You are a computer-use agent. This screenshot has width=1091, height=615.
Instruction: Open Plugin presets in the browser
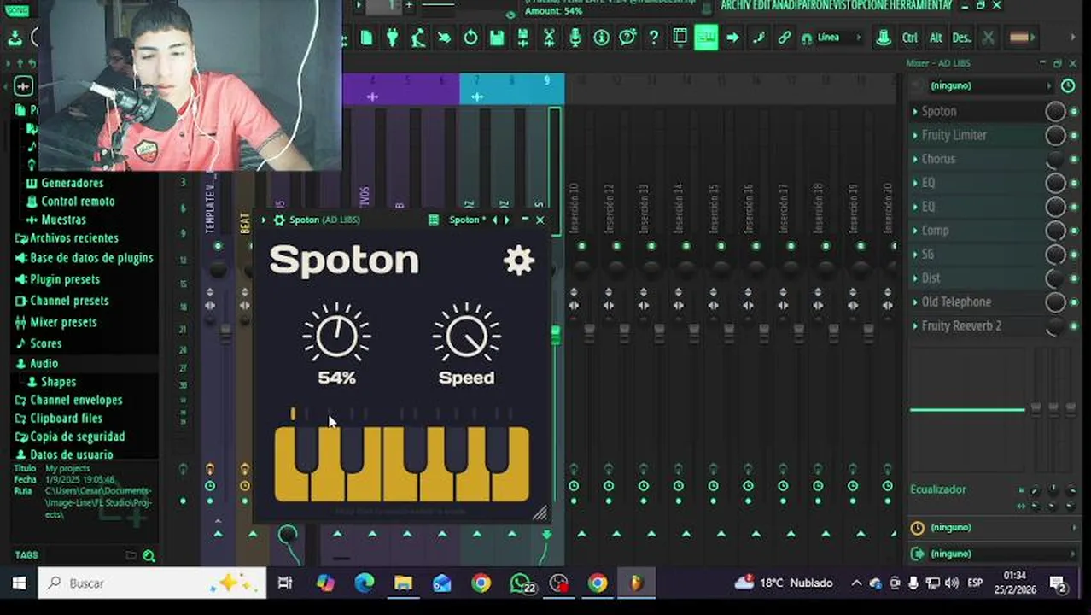pos(65,279)
